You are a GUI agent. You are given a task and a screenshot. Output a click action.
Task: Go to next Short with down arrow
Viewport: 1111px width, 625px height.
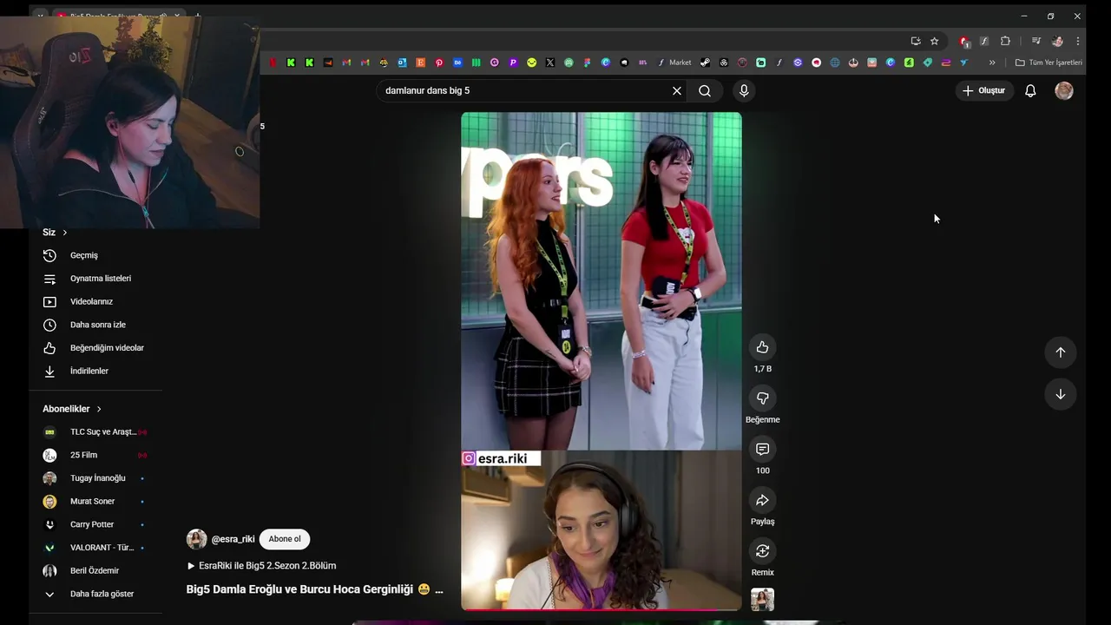[1060, 394]
